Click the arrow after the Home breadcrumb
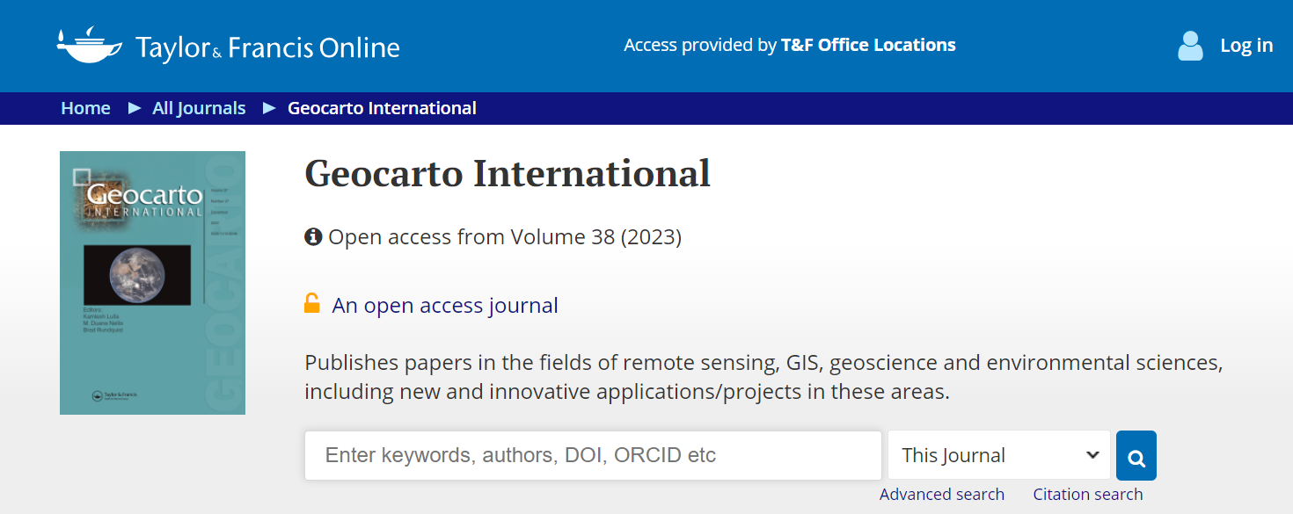Image resolution: width=1293 pixels, height=514 pixels. (134, 108)
